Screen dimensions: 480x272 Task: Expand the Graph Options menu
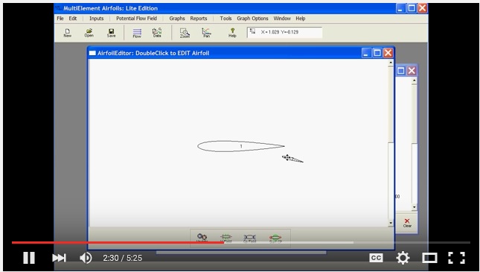[x=252, y=19]
